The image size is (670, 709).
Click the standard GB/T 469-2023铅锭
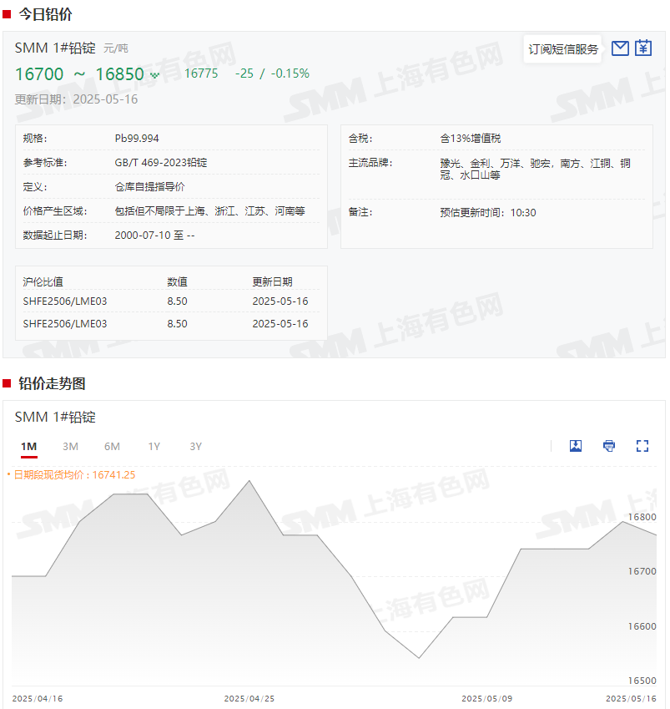(161, 163)
